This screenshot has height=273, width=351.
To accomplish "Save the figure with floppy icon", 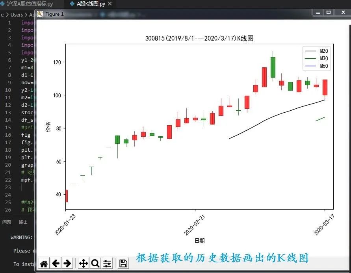I will 123,264.
